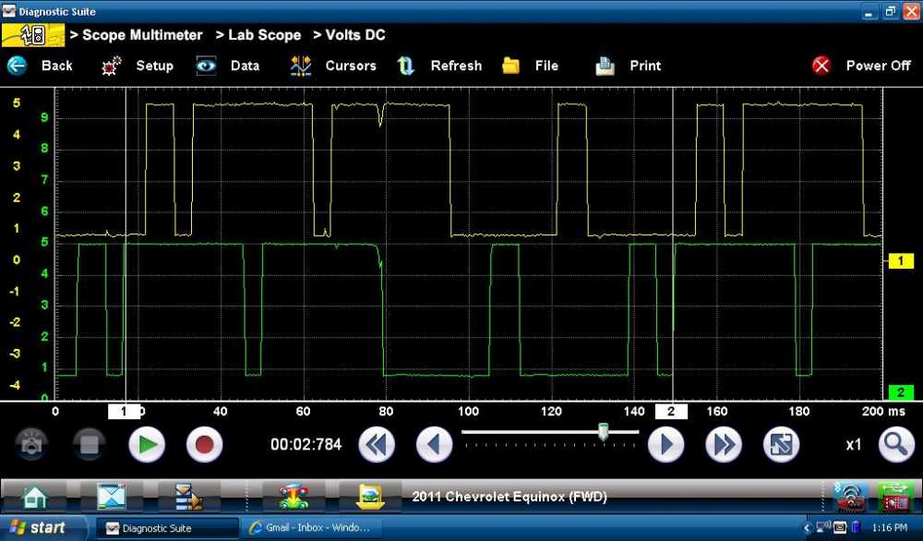Click the expand view icon
The image size is (923, 541).
tap(781, 445)
